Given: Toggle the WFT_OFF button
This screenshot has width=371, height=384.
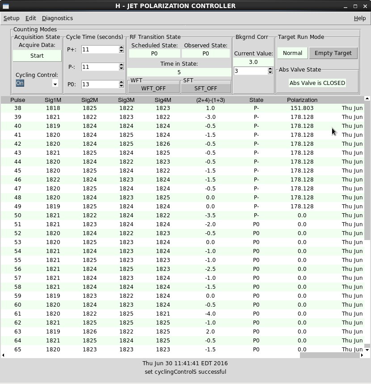Looking at the screenshot, I should [154, 89].
